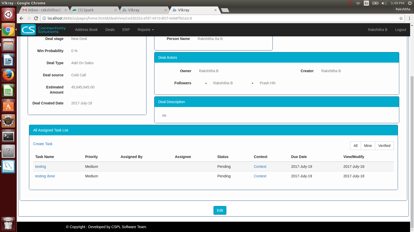Open the Wi-Fi network indicator menu
This screenshot has height=232, width=414.
point(358,3)
